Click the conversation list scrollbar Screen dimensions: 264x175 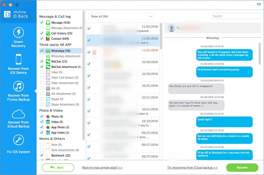(161, 36)
